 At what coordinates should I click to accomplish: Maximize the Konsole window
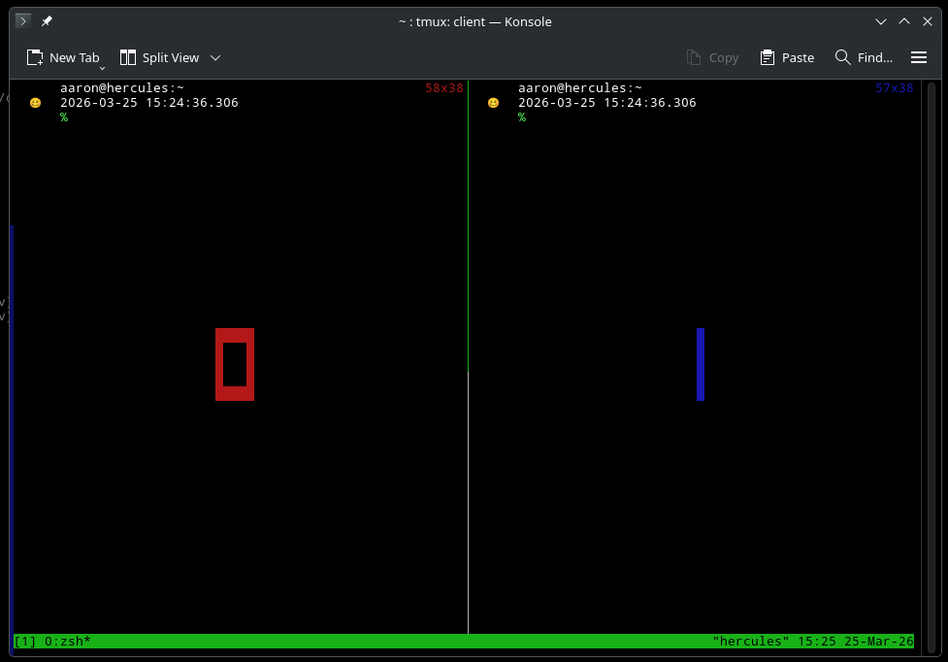click(x=904, y=21)
